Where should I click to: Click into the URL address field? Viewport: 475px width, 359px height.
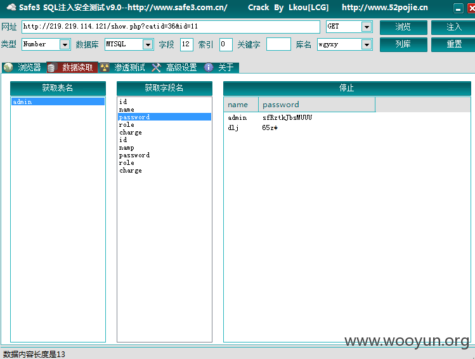click(x=171, y=27)
